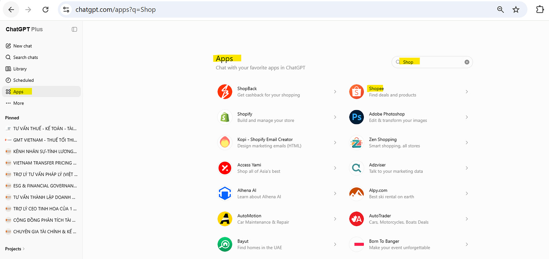Image resolution: width=549 pixels, height=259 pixels.
Task: Click the browser address bar URL
Action: pyautogui.click(x=115, y=10)
